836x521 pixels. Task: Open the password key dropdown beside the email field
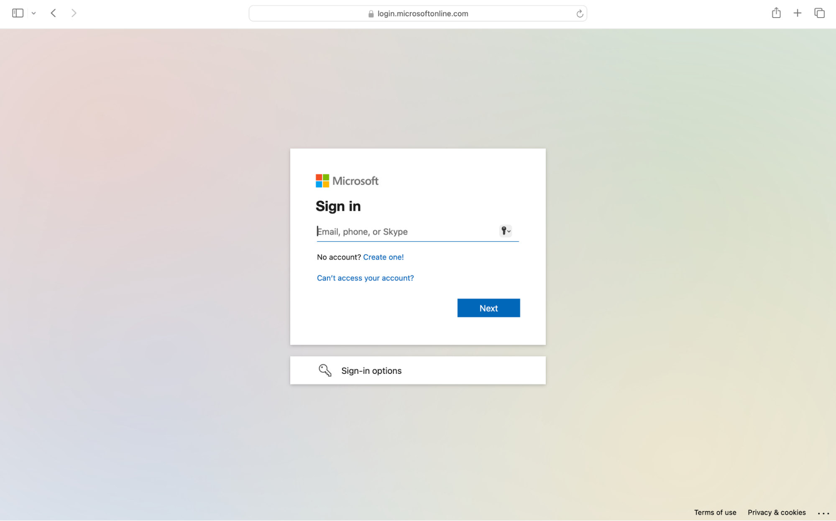point(505,231)
